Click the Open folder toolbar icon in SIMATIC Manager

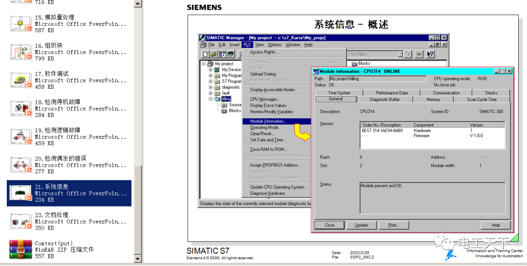point(213,54)
